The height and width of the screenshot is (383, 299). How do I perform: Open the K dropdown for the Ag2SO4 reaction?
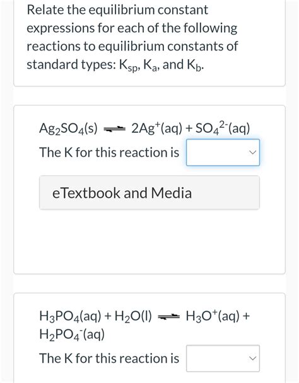click(223, 152)
